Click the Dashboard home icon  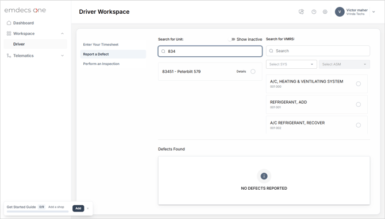click(9, 23)
